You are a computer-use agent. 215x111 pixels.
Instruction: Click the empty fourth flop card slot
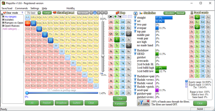[x=125, y=17]
